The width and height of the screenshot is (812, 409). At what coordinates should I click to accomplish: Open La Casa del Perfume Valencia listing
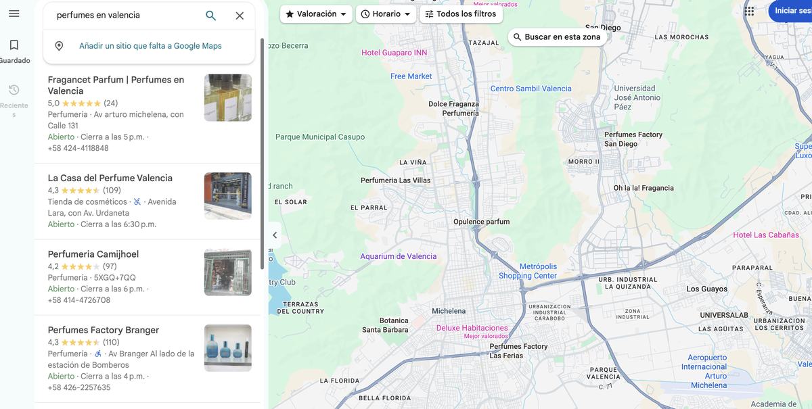click(x=110, y=178)
